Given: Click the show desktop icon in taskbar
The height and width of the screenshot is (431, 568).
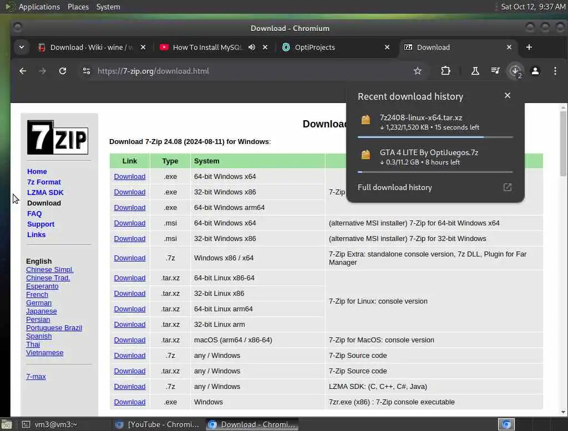Looking at the screenshot, I should click(x=7, y=424).
